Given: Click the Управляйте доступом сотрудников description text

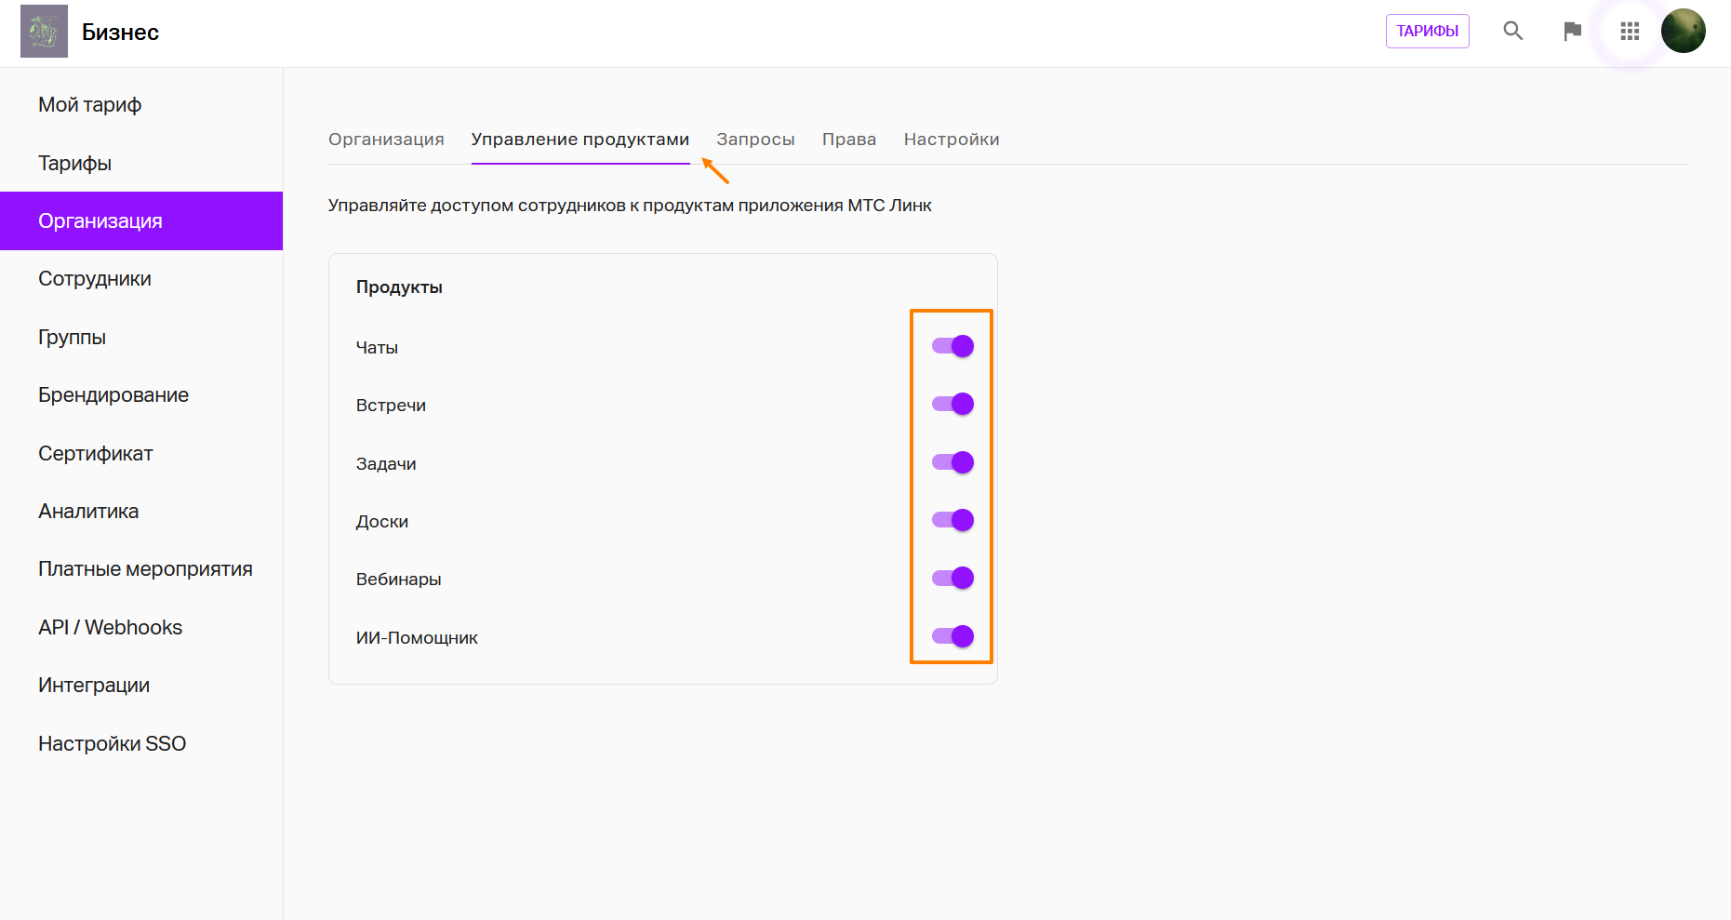Looking at the screenshot, I should click(630, 206).
